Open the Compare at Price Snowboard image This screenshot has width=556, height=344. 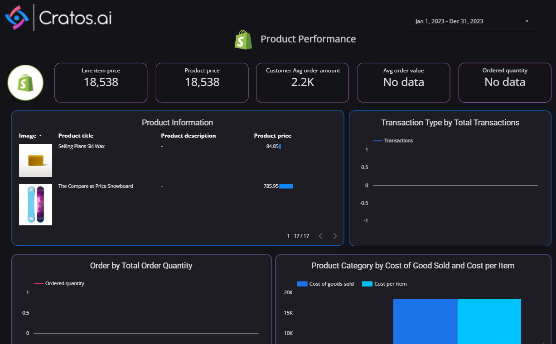click(x=35, y=204)
